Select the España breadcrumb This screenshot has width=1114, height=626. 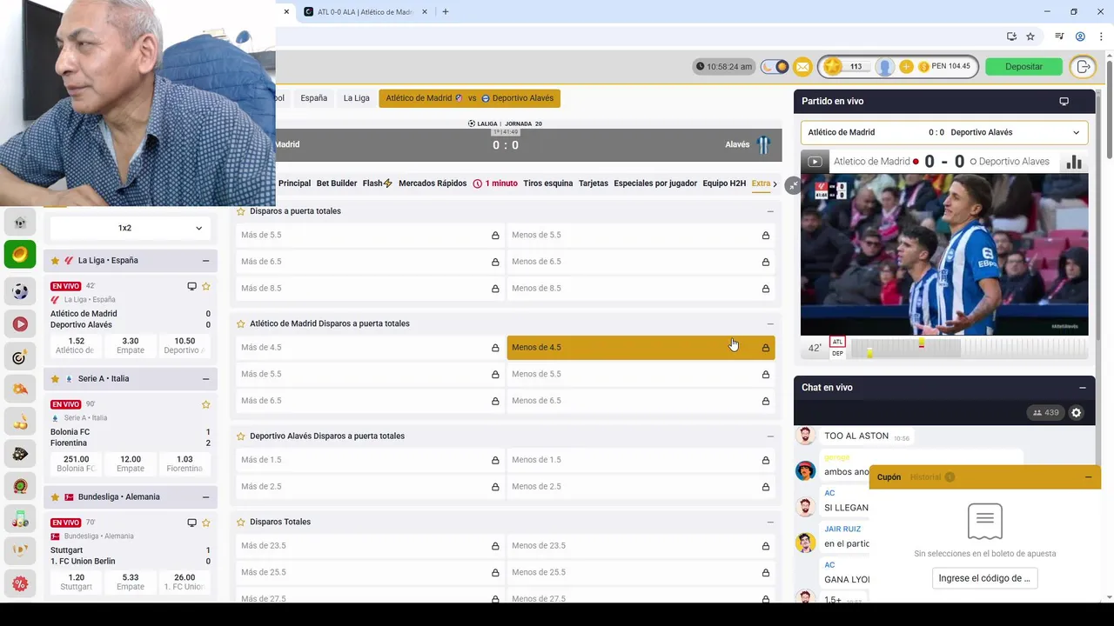point(313,98)
